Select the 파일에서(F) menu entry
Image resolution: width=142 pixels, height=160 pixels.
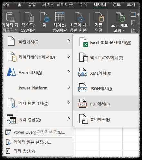coord(38,41)
